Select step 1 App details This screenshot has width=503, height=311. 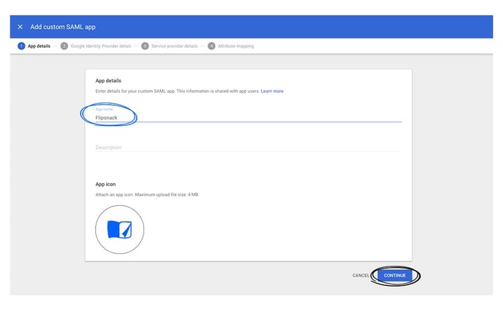34,46
